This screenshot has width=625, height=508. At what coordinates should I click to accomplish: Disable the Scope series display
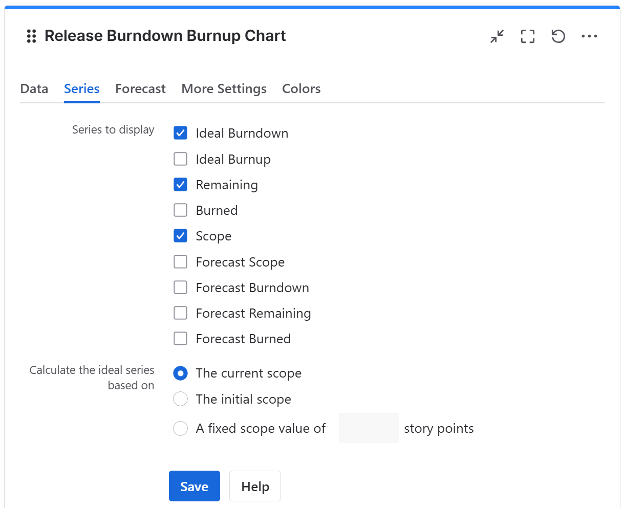(x=180, y=236)
